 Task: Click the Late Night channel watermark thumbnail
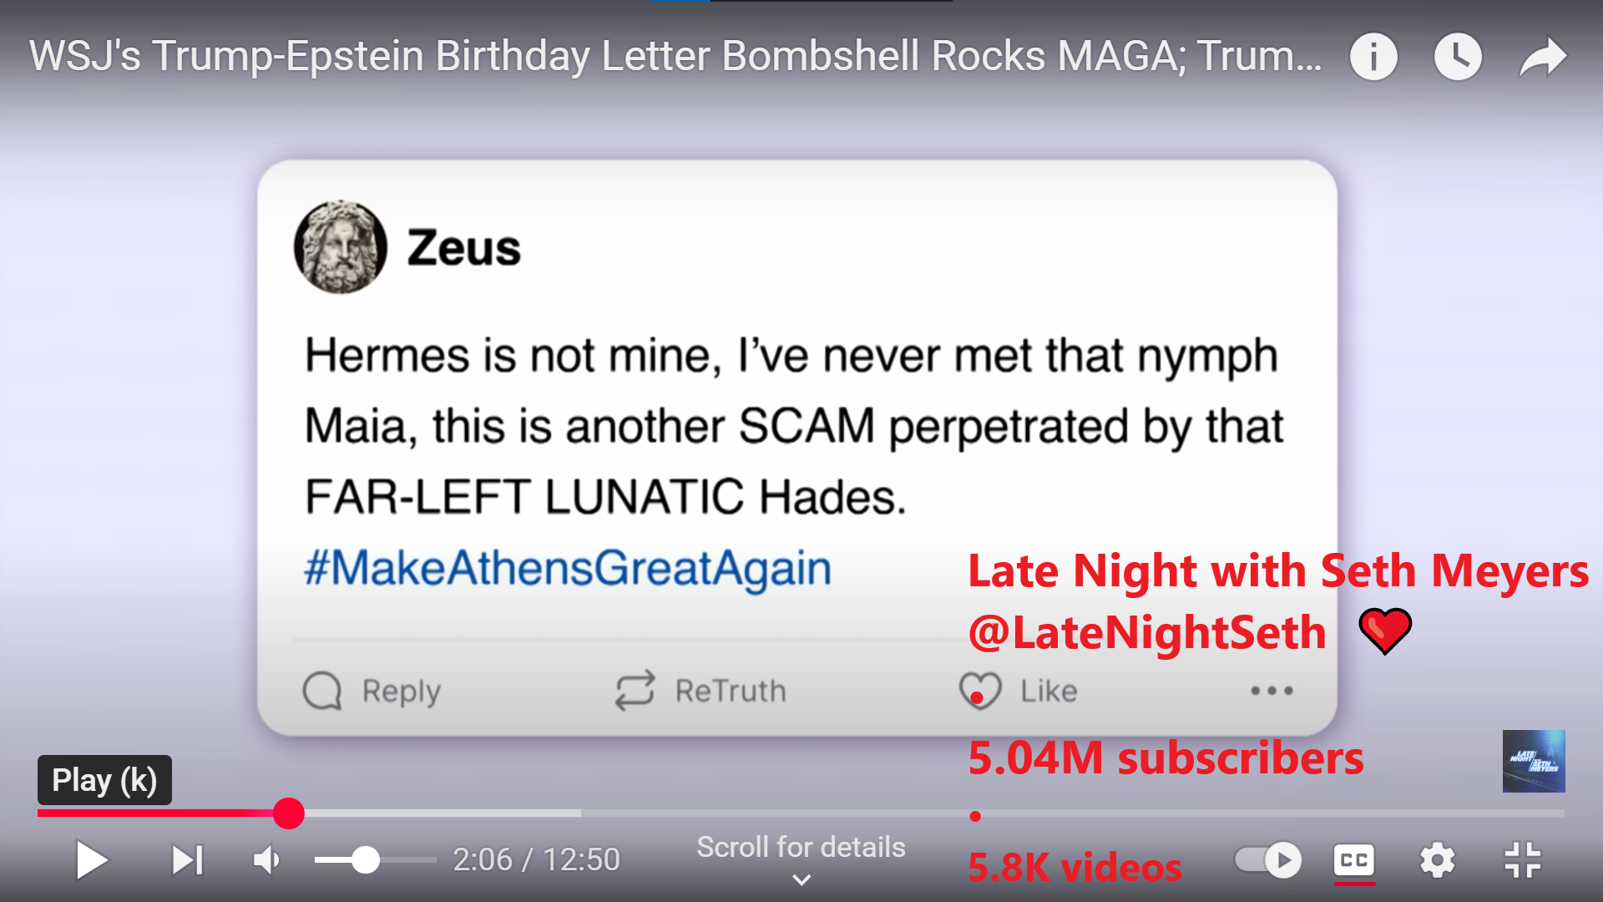click(x=1534, y=761)
